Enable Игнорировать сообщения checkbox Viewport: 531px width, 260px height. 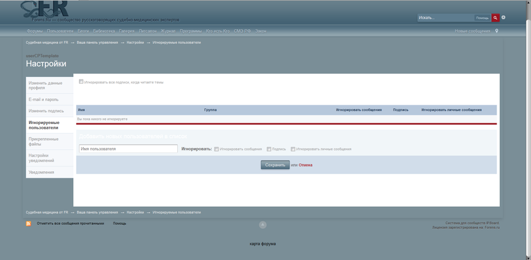coord(216,149)
